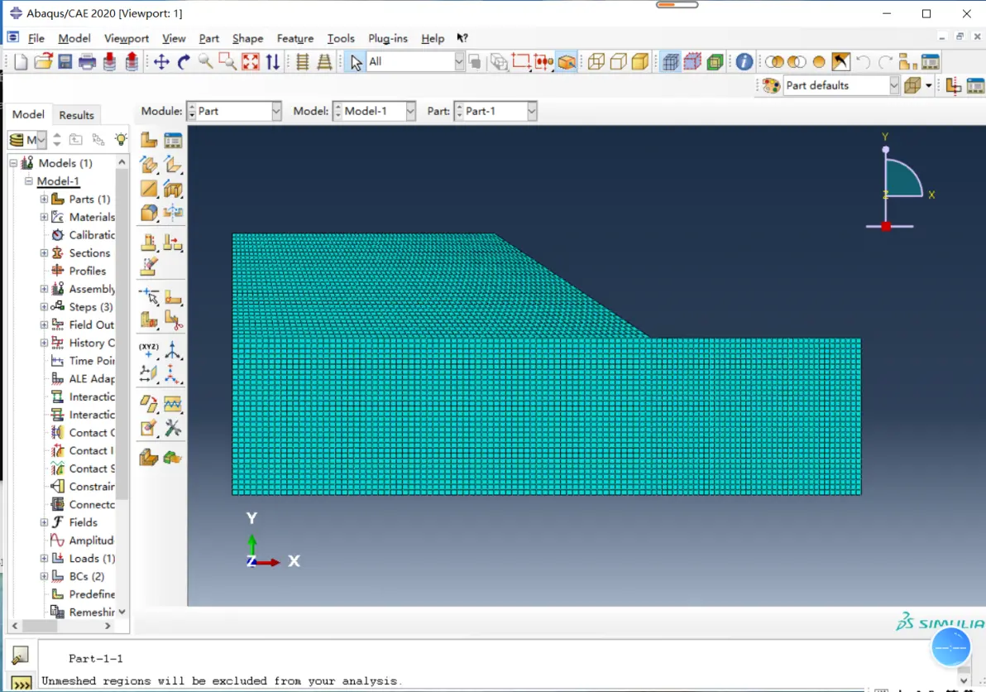Expand the Parts (1) tree node
The width and height of the screenshot is (986, 692).
click(x=44, y=199)
